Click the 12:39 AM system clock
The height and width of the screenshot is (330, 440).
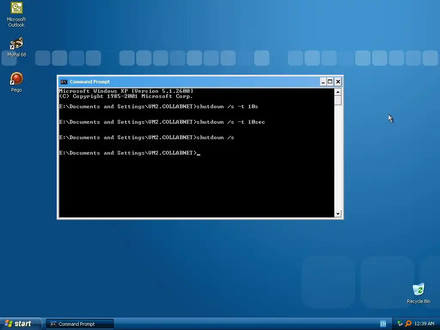point(424,324)
